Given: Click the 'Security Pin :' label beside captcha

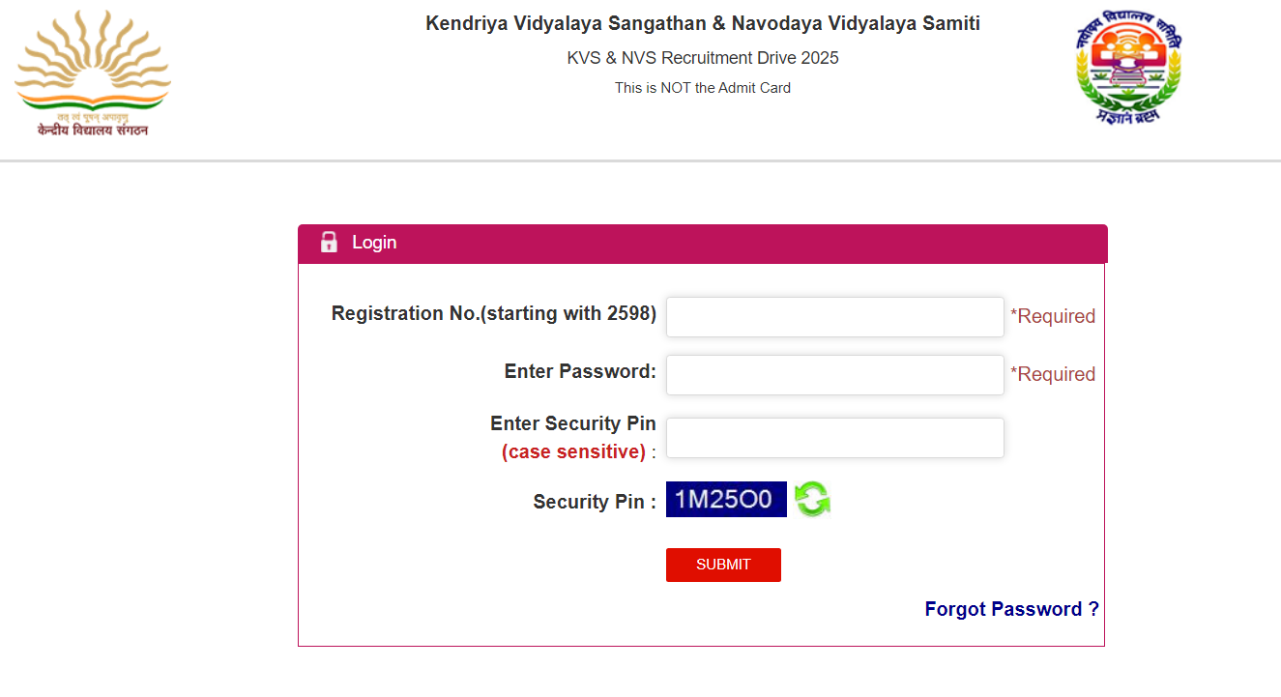Looking at the screenshot, I should pos(594,502).
